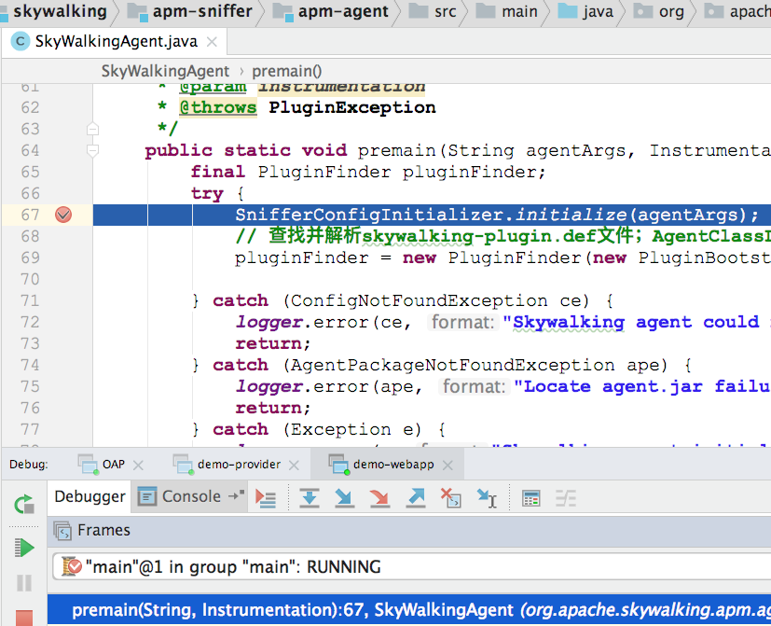This screenshot has width=771, height=626.
Task: Click the Frames panel icon
Action: point(62,531)
